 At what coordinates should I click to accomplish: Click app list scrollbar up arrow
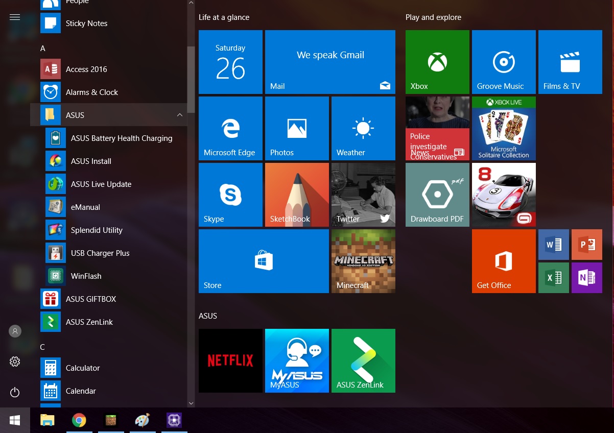click(x=191, y=3)
